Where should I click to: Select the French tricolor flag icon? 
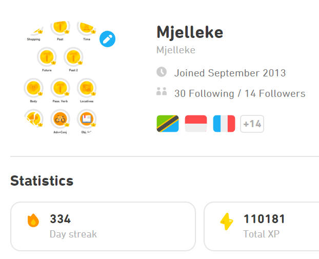(224, 124)
